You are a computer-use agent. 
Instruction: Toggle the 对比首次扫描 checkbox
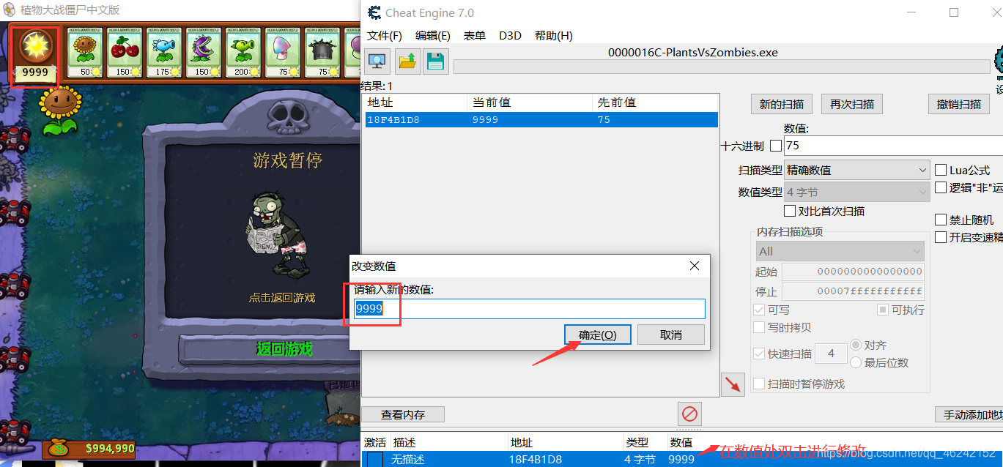[x=790, y=211]
